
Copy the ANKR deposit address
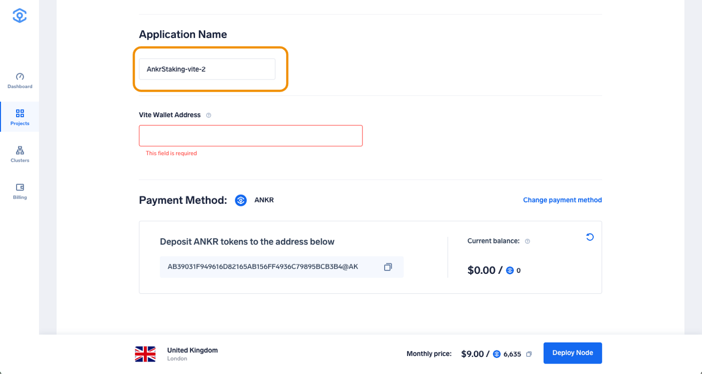click(388, 267)
